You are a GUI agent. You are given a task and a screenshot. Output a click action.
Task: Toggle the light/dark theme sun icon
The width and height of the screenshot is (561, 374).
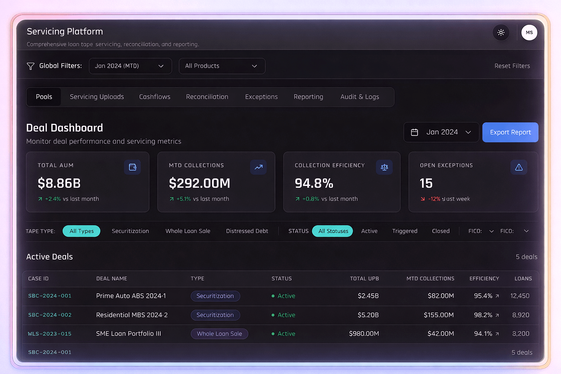[501, 33]
